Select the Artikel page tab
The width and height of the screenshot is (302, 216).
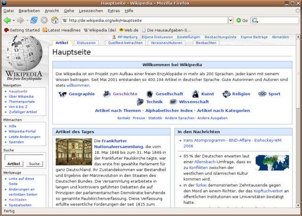point(62,43)
